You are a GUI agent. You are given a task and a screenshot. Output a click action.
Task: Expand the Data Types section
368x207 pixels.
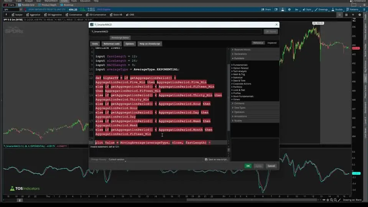click(x=255, y=108)
